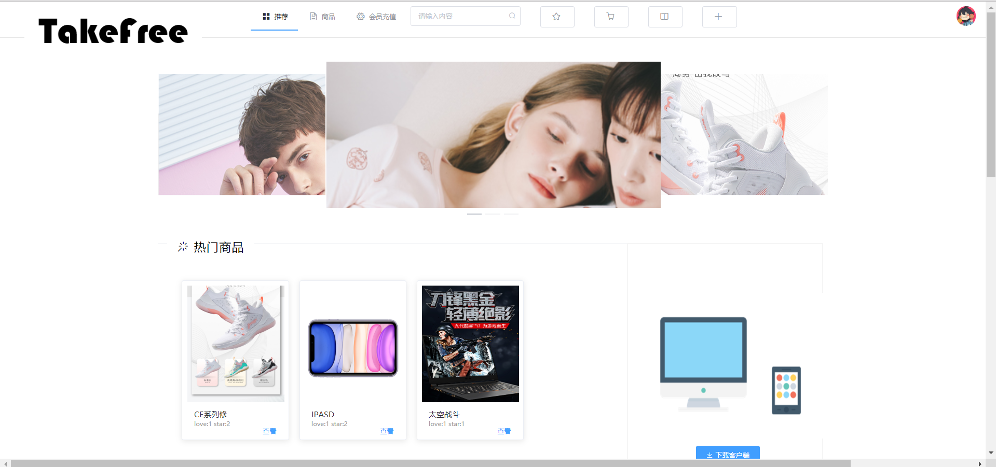Switch to the 推荐 tab
The image size is (996, 467).
[x=281, y=16]
